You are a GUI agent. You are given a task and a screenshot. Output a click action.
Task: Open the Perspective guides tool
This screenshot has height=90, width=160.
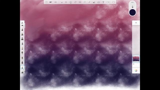click(98, 2)
